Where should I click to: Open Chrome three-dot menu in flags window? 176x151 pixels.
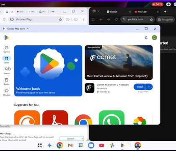click(83, 19)
